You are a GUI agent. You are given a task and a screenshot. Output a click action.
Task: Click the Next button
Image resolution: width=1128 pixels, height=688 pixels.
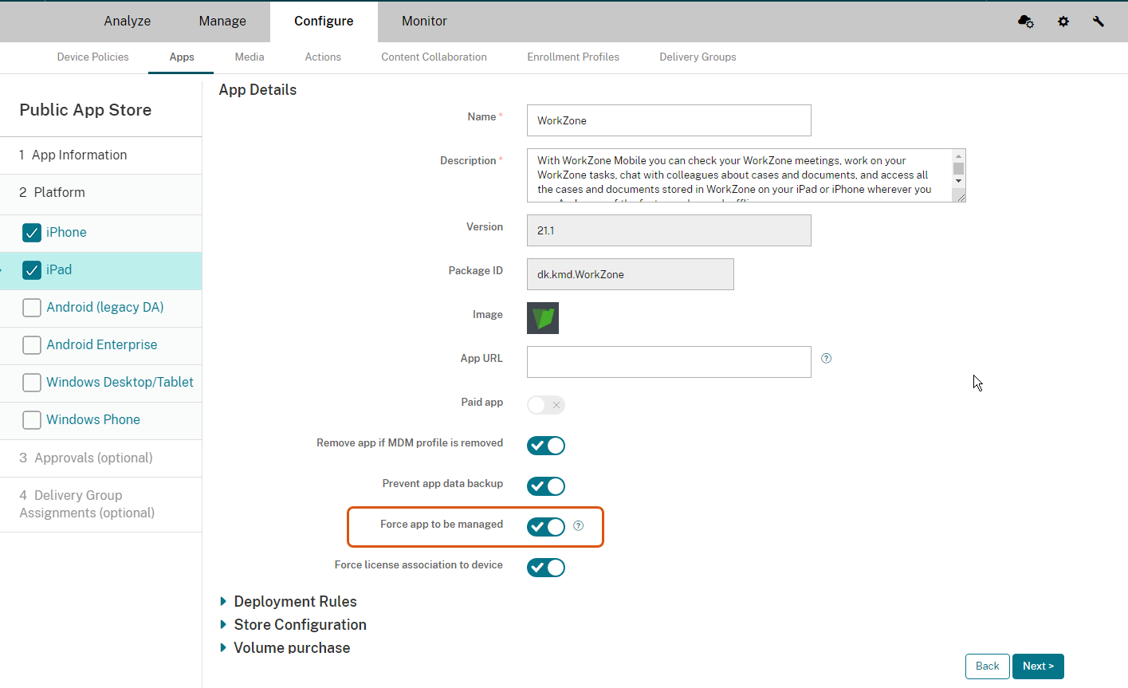point(1038,666)
